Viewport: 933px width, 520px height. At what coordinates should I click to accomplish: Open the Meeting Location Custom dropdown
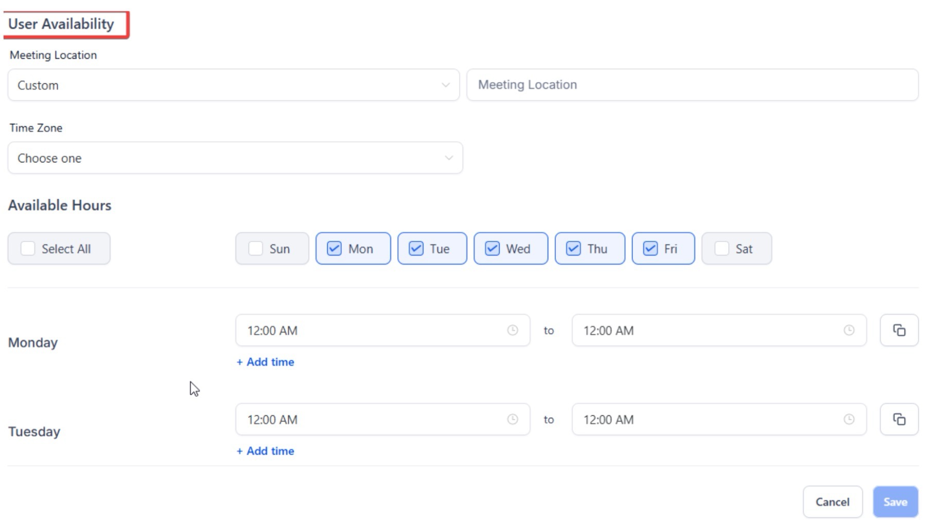233,85
